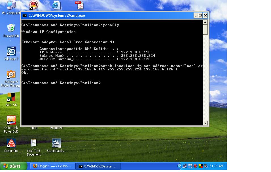Switch to the Blogger Firefox taskbar button
The width and height of the screenshot is (271, 172).
(x=52, y=166)
